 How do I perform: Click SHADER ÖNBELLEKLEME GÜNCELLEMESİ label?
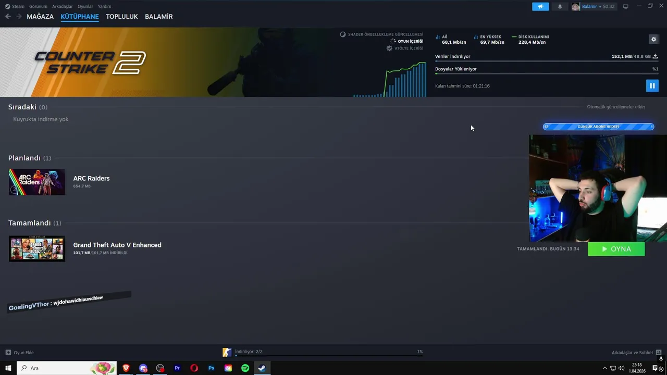(x=386, y=34)
